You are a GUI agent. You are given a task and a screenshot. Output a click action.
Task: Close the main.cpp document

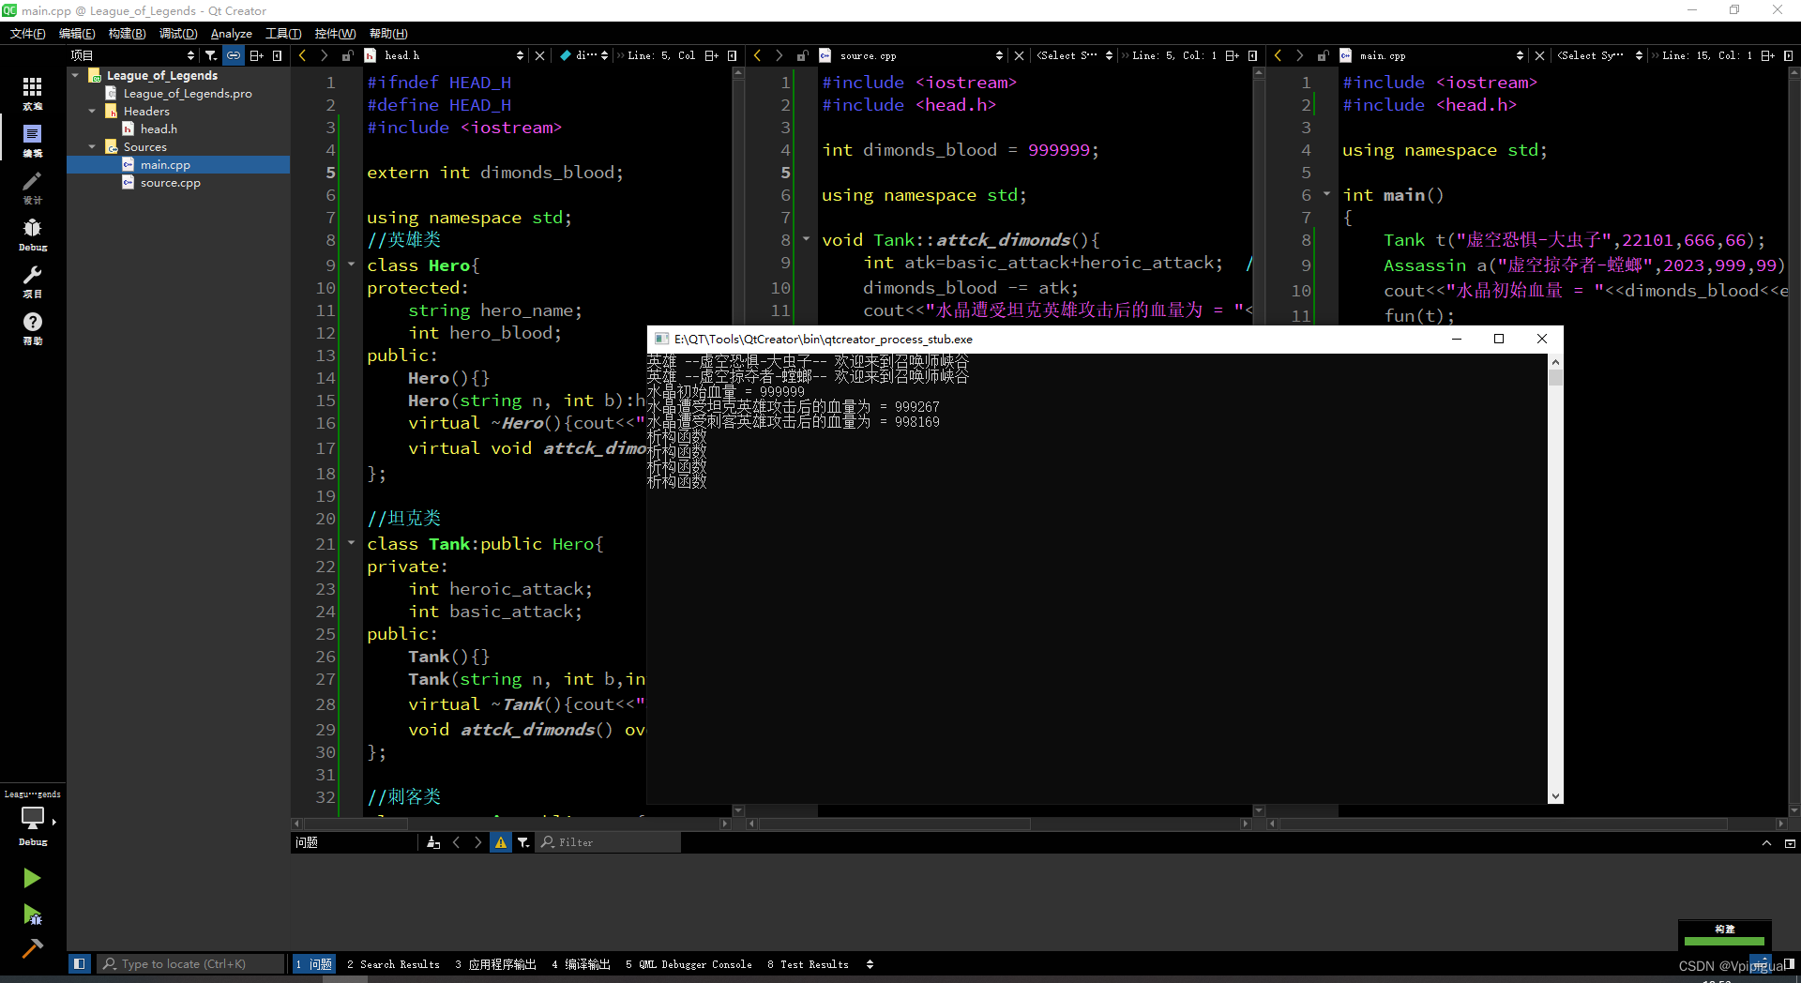tap(1539, 55)
